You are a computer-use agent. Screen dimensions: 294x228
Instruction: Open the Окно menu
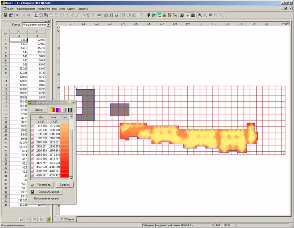tap(62, 9)
